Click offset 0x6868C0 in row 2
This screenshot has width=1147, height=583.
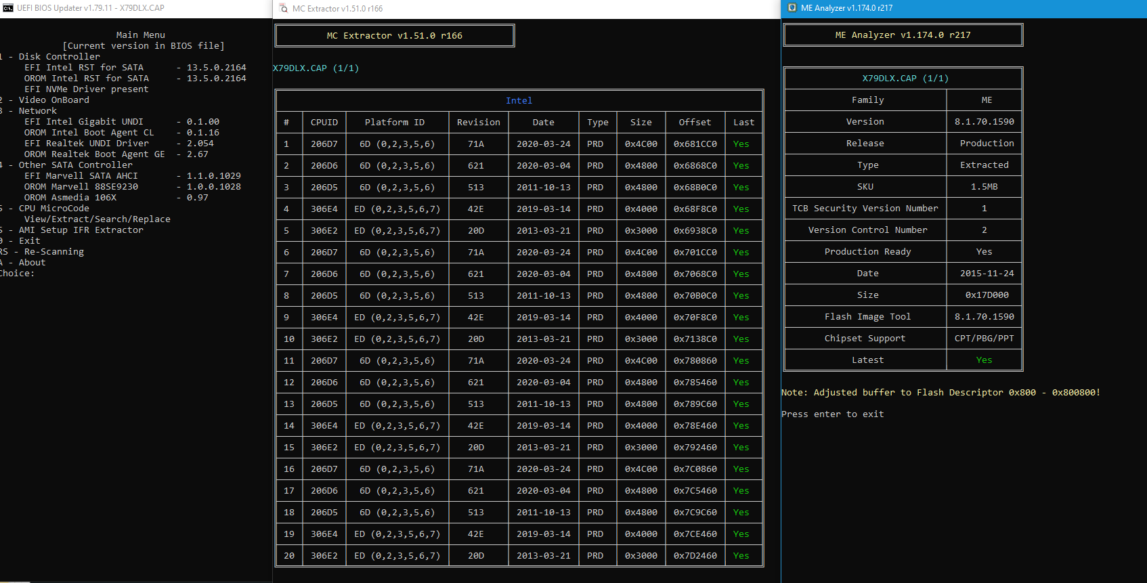[x=695, y=166]
